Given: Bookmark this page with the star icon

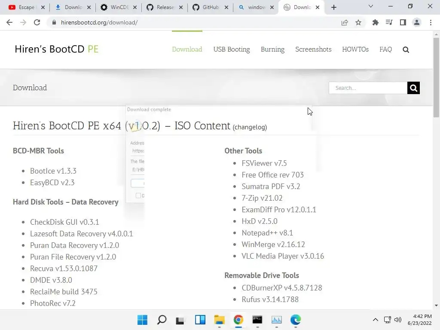Looking at the screenshot, I should pyautogui.click(x=358, y=22).
